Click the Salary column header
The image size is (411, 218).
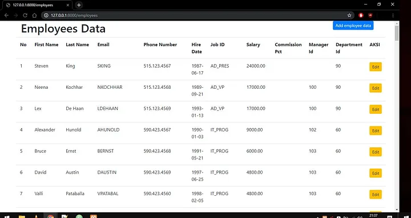253,45
